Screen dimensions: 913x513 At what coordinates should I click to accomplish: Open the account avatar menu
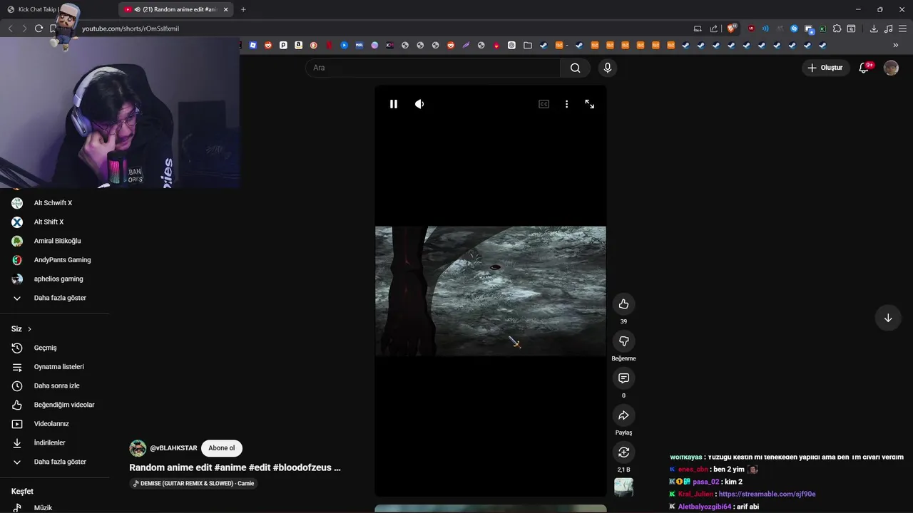pyautogui.click(x=891, y=68)
